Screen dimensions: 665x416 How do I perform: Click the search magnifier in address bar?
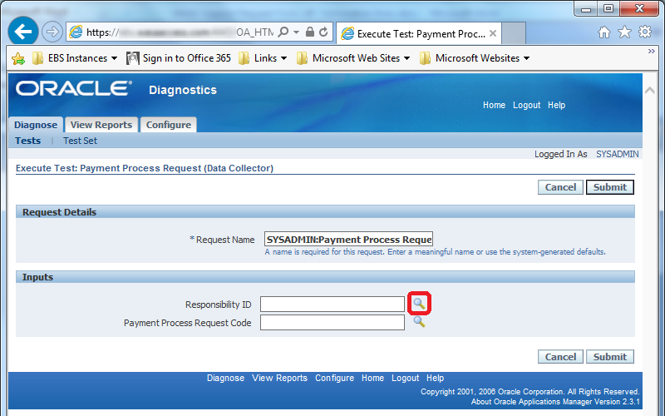click(x=283, y=32)
